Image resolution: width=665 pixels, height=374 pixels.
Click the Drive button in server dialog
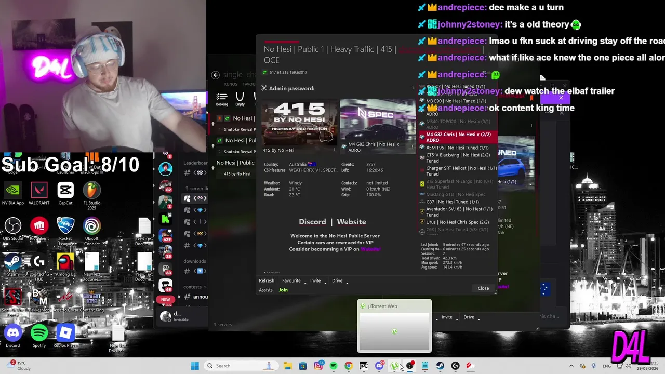[x=337, y=281]
